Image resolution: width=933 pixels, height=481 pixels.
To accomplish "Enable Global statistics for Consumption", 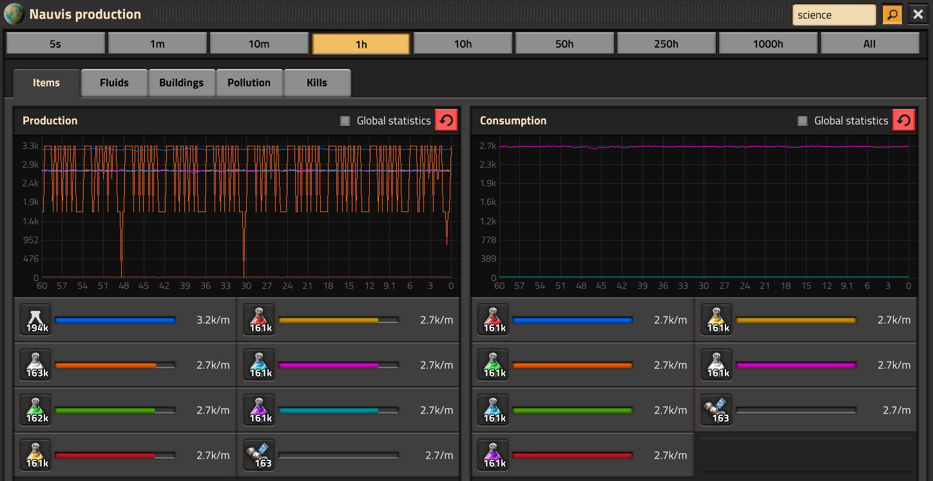I will (x=802, y=121).
